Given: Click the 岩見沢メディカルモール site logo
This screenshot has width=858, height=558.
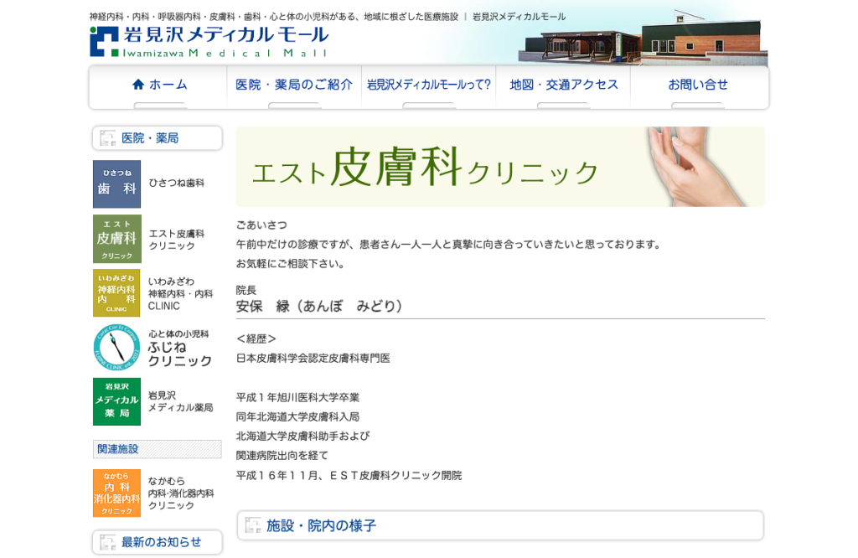Looking at the screenshot, I should coord(209,42).
